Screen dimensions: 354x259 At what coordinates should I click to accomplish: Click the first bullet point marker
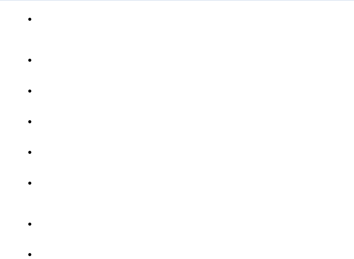coord(30,19)
